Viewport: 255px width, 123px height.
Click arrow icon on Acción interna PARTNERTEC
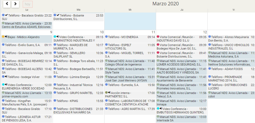pyautogui.click(x=109, y=93)
